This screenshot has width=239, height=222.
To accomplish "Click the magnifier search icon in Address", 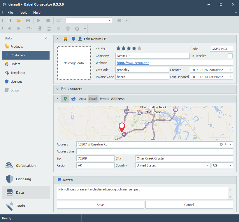I will (226, 144).
